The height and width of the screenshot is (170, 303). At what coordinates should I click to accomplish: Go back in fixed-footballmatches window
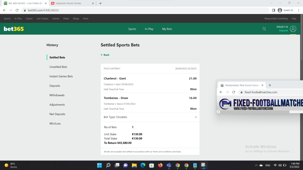pos(221,92)
